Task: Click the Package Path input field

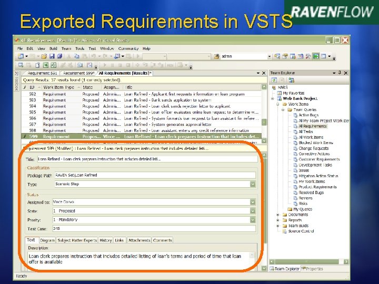Action: coord(155,175)
